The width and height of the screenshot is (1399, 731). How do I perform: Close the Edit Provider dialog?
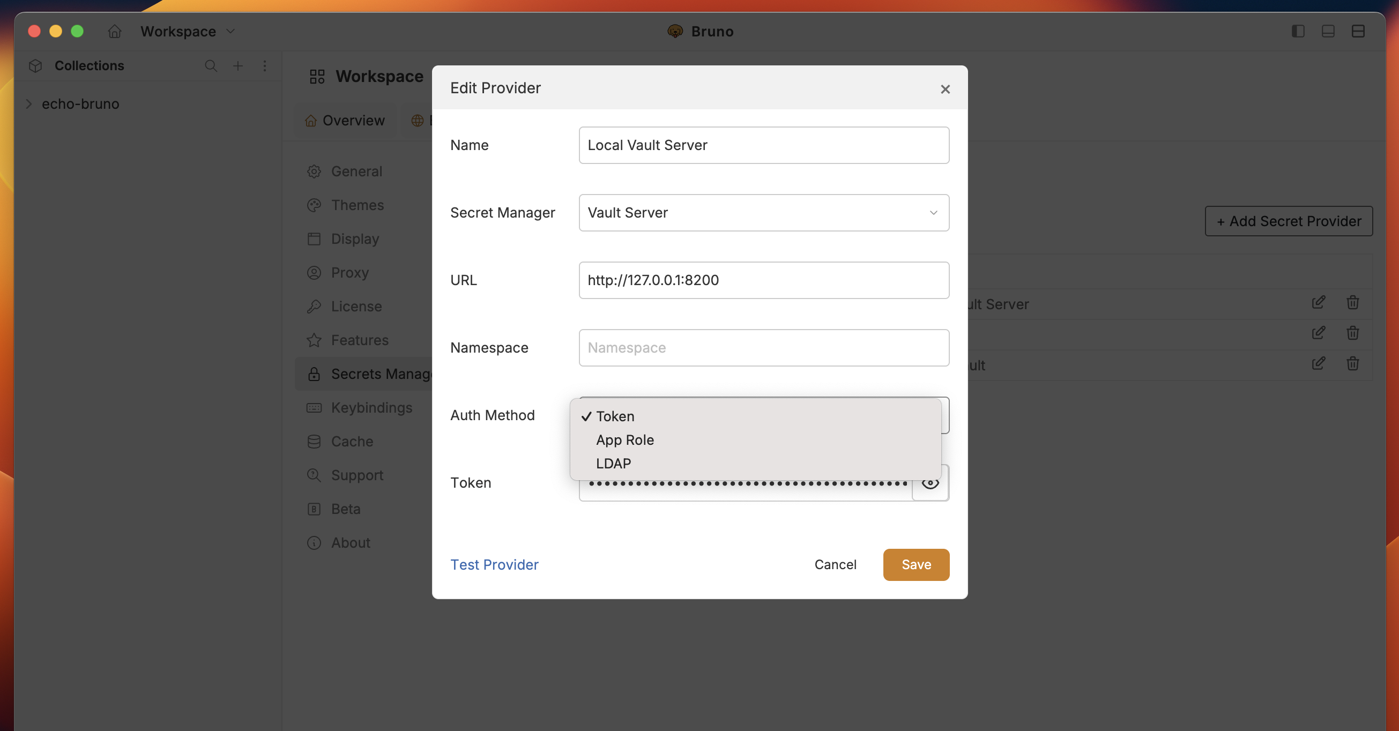(x=945, y=89)
